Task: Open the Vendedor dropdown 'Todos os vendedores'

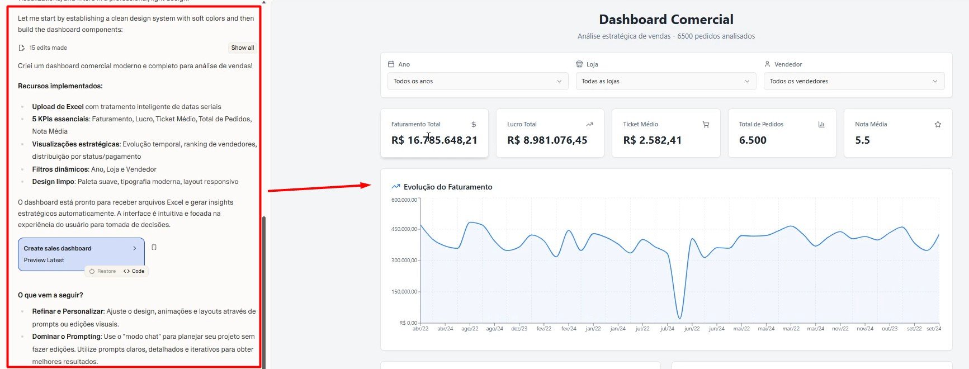Action: coord(854,81)
